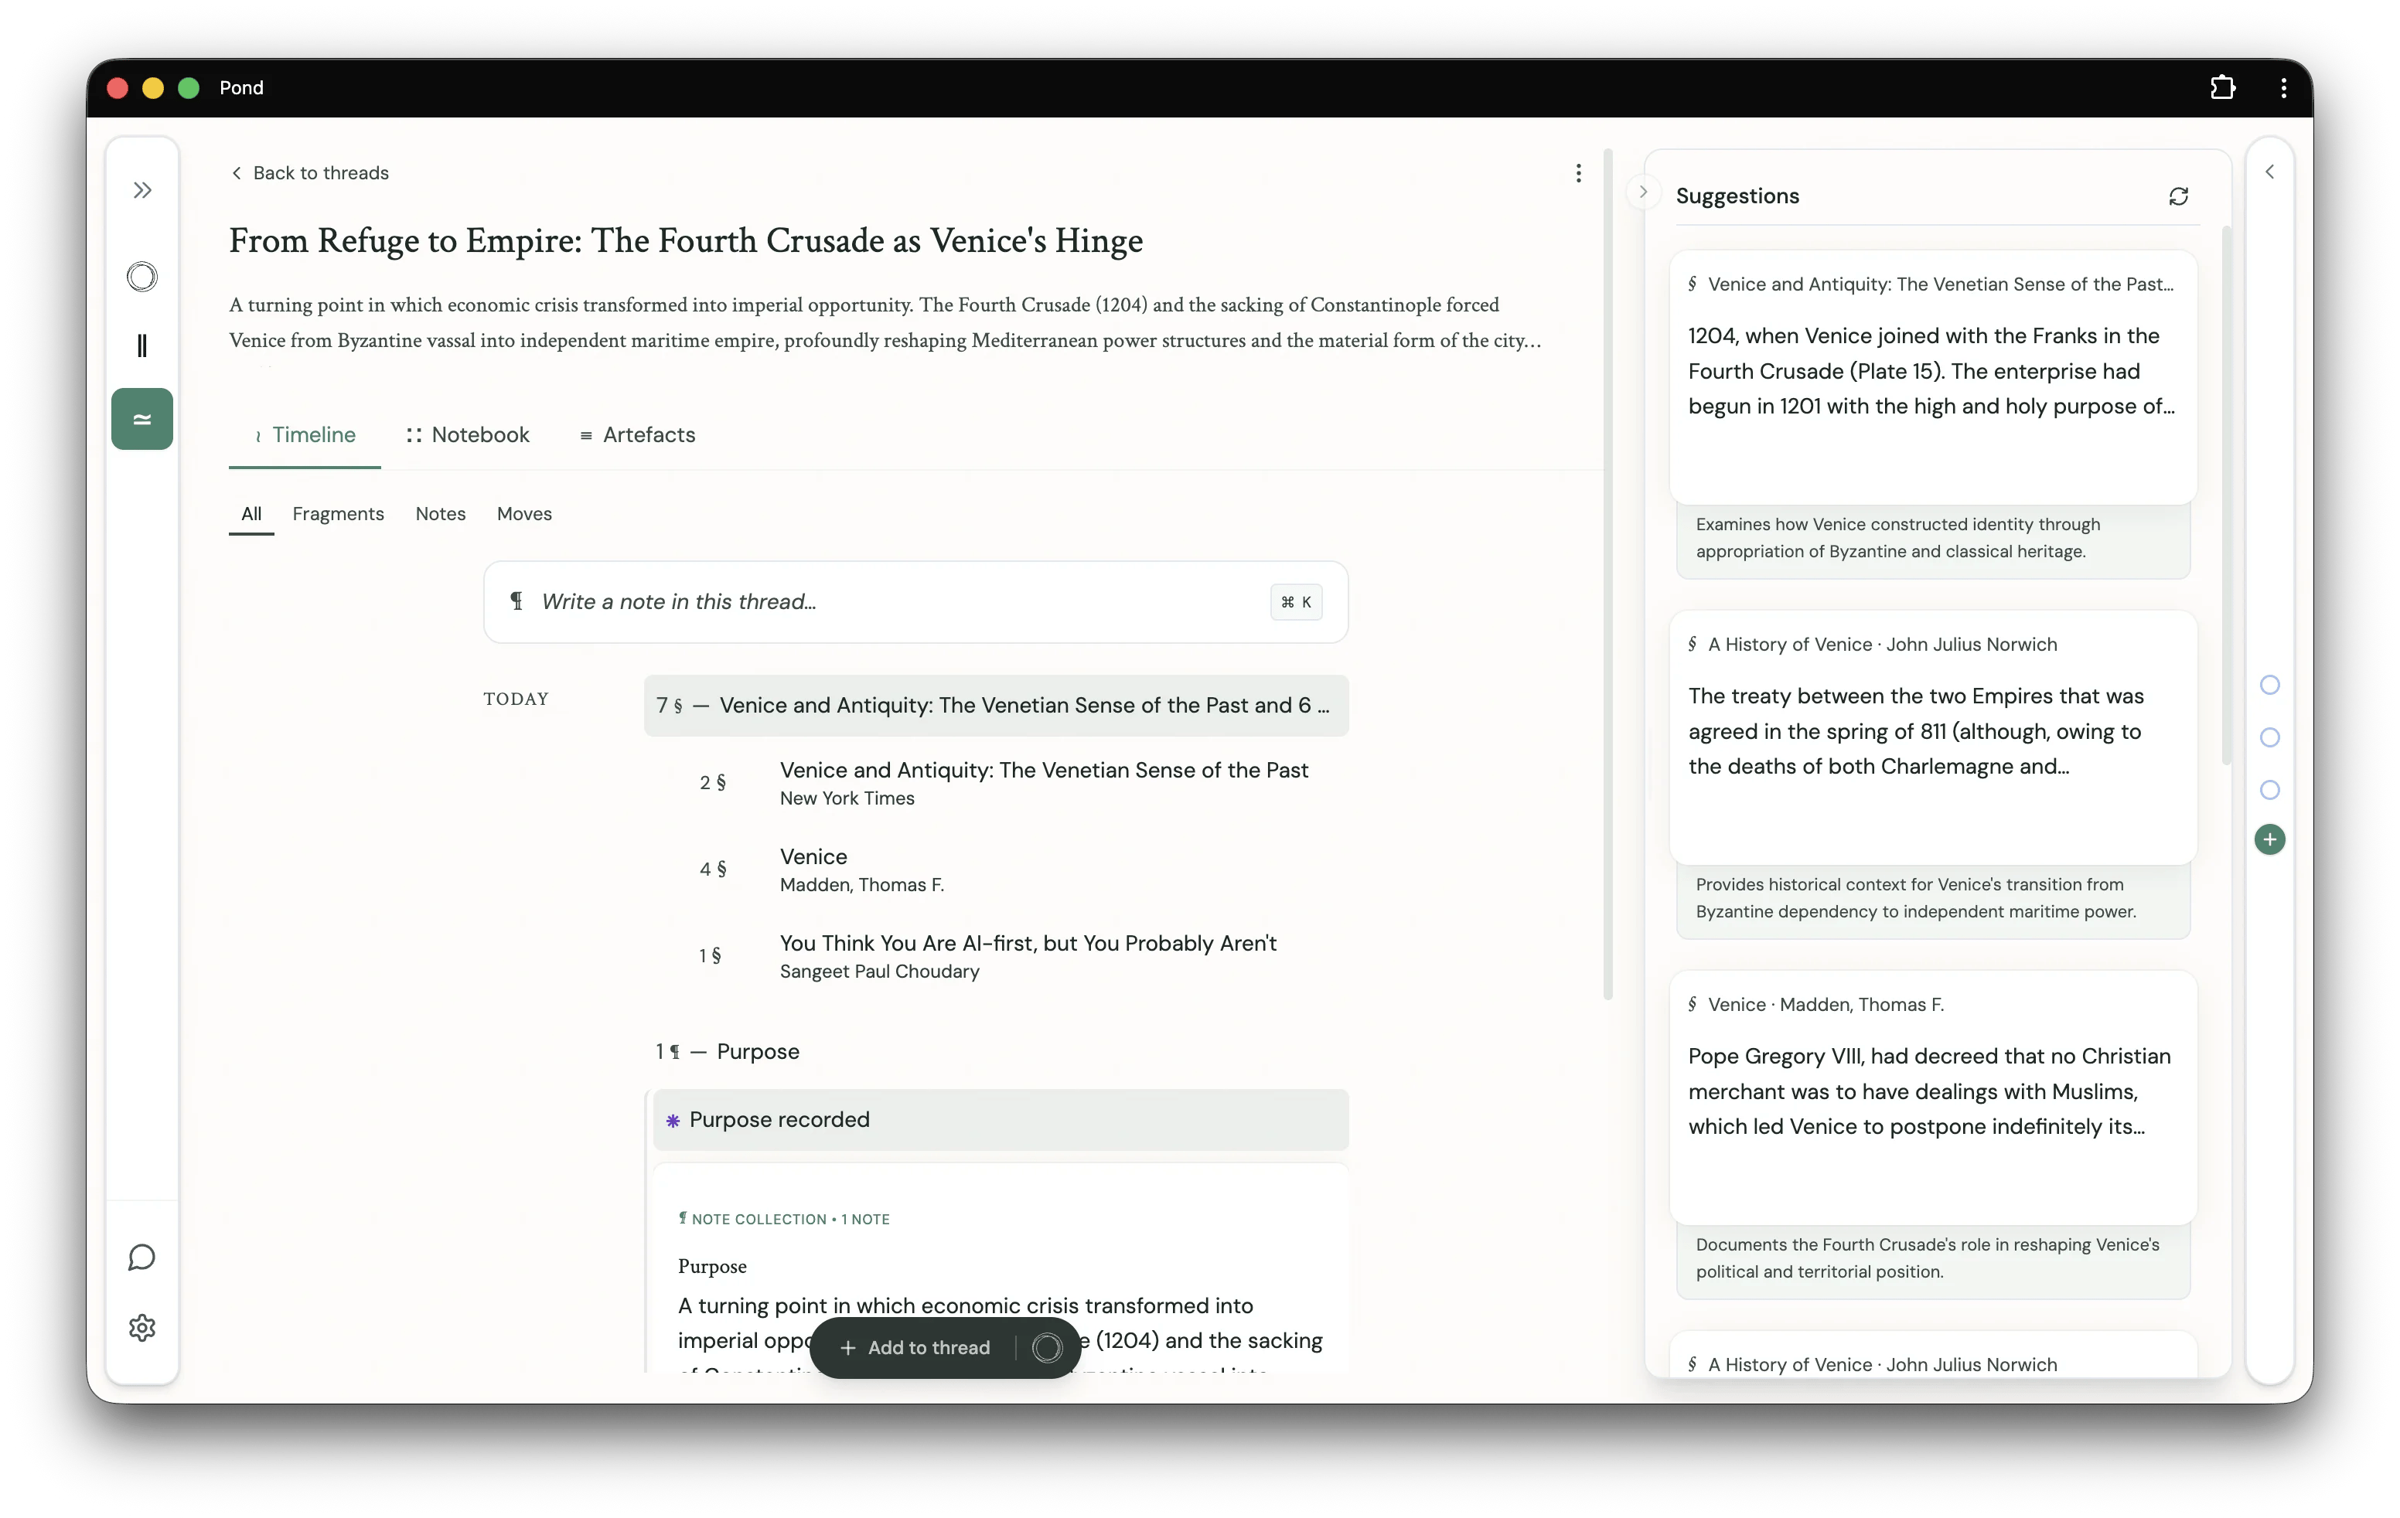This screenshot has height=1518, width=2400.
Task: Switch to the Notebook tab
Action: [x=468, y=434]
